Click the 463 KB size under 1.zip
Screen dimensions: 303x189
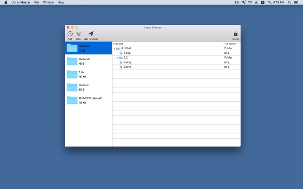point(82,77)
